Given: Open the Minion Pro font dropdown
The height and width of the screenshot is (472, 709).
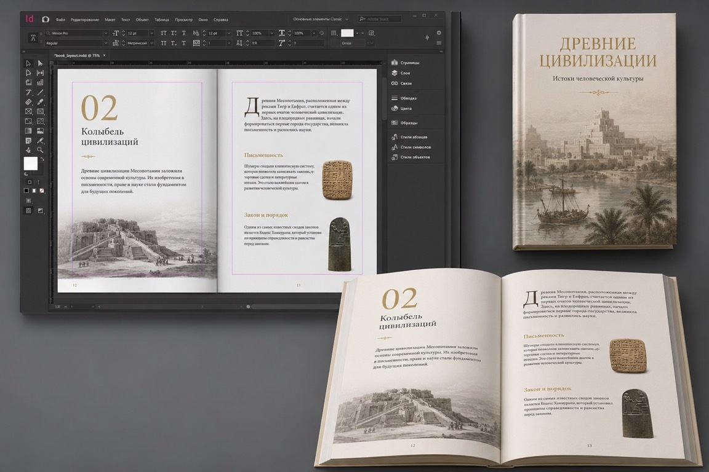Looking at the screenshot, I should [x=106, y=33].
